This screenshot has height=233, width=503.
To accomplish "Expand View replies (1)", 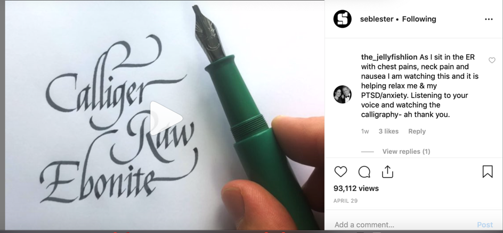I will [x=406, y=152].
